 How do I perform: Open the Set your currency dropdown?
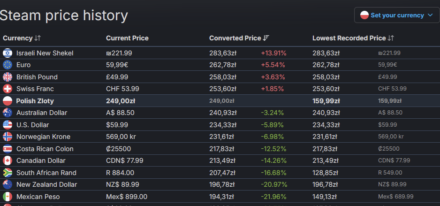tap(397, 15)
